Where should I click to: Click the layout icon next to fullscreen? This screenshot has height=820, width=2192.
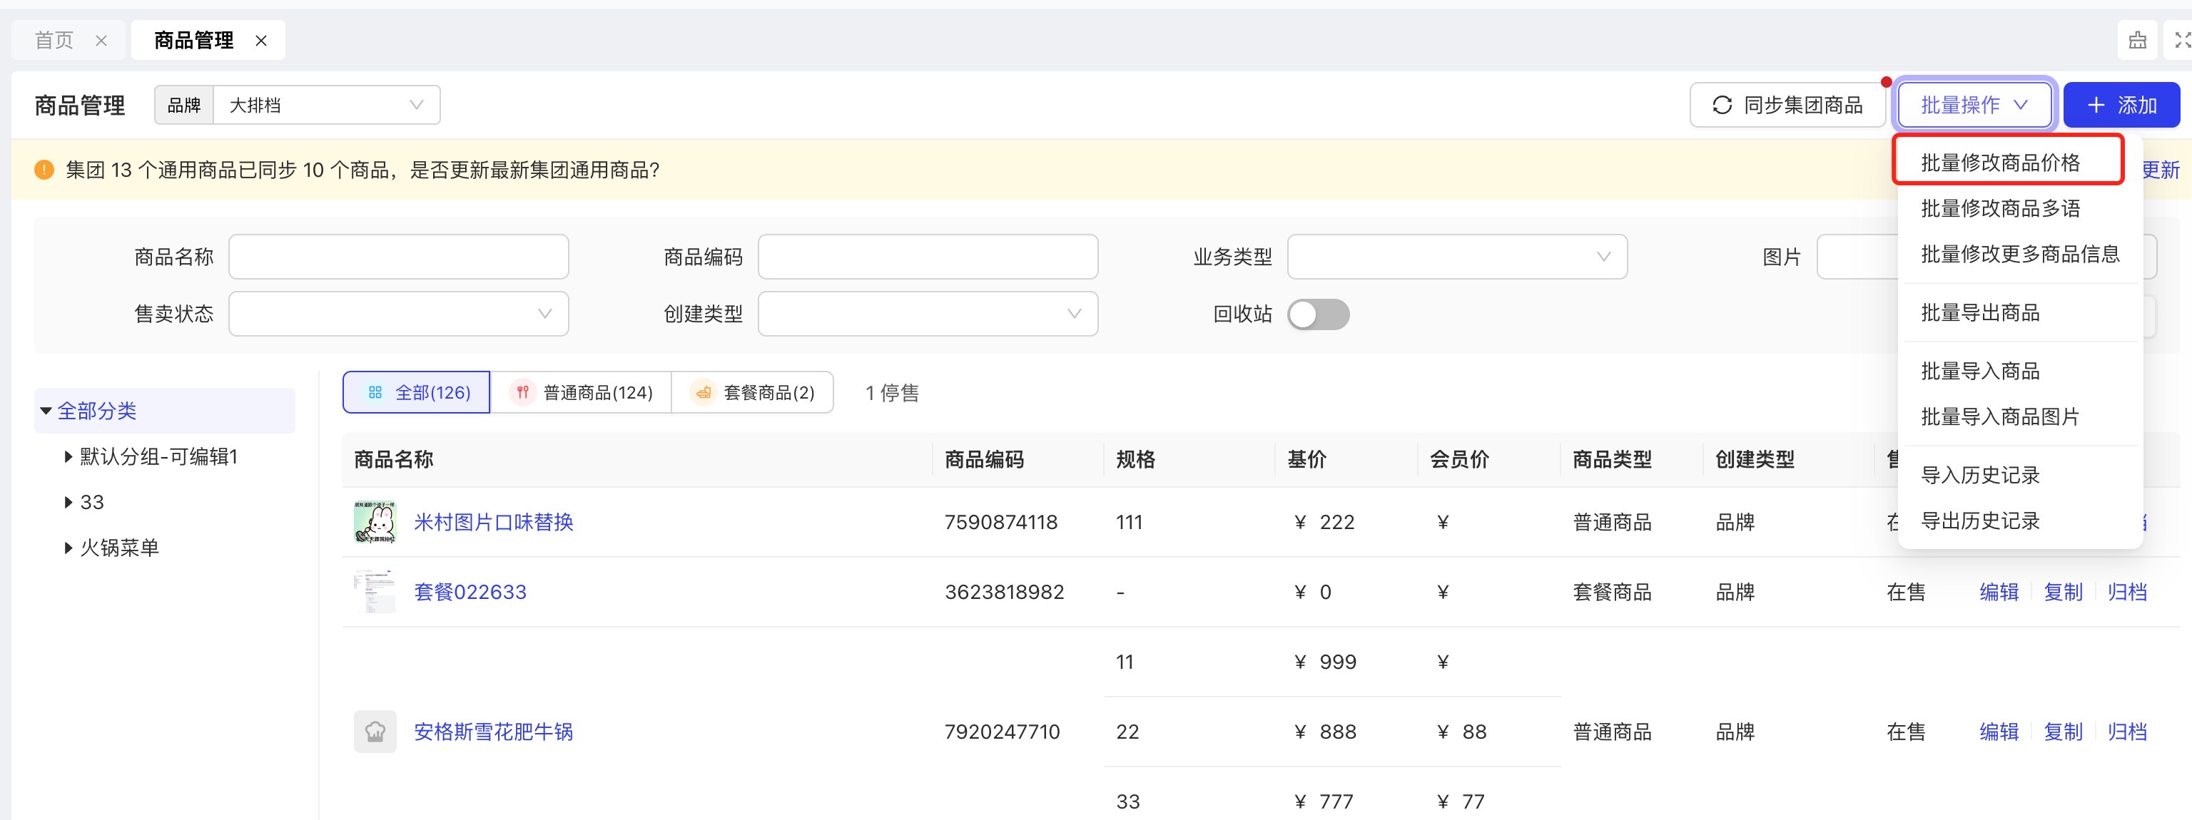point(2136,40)
